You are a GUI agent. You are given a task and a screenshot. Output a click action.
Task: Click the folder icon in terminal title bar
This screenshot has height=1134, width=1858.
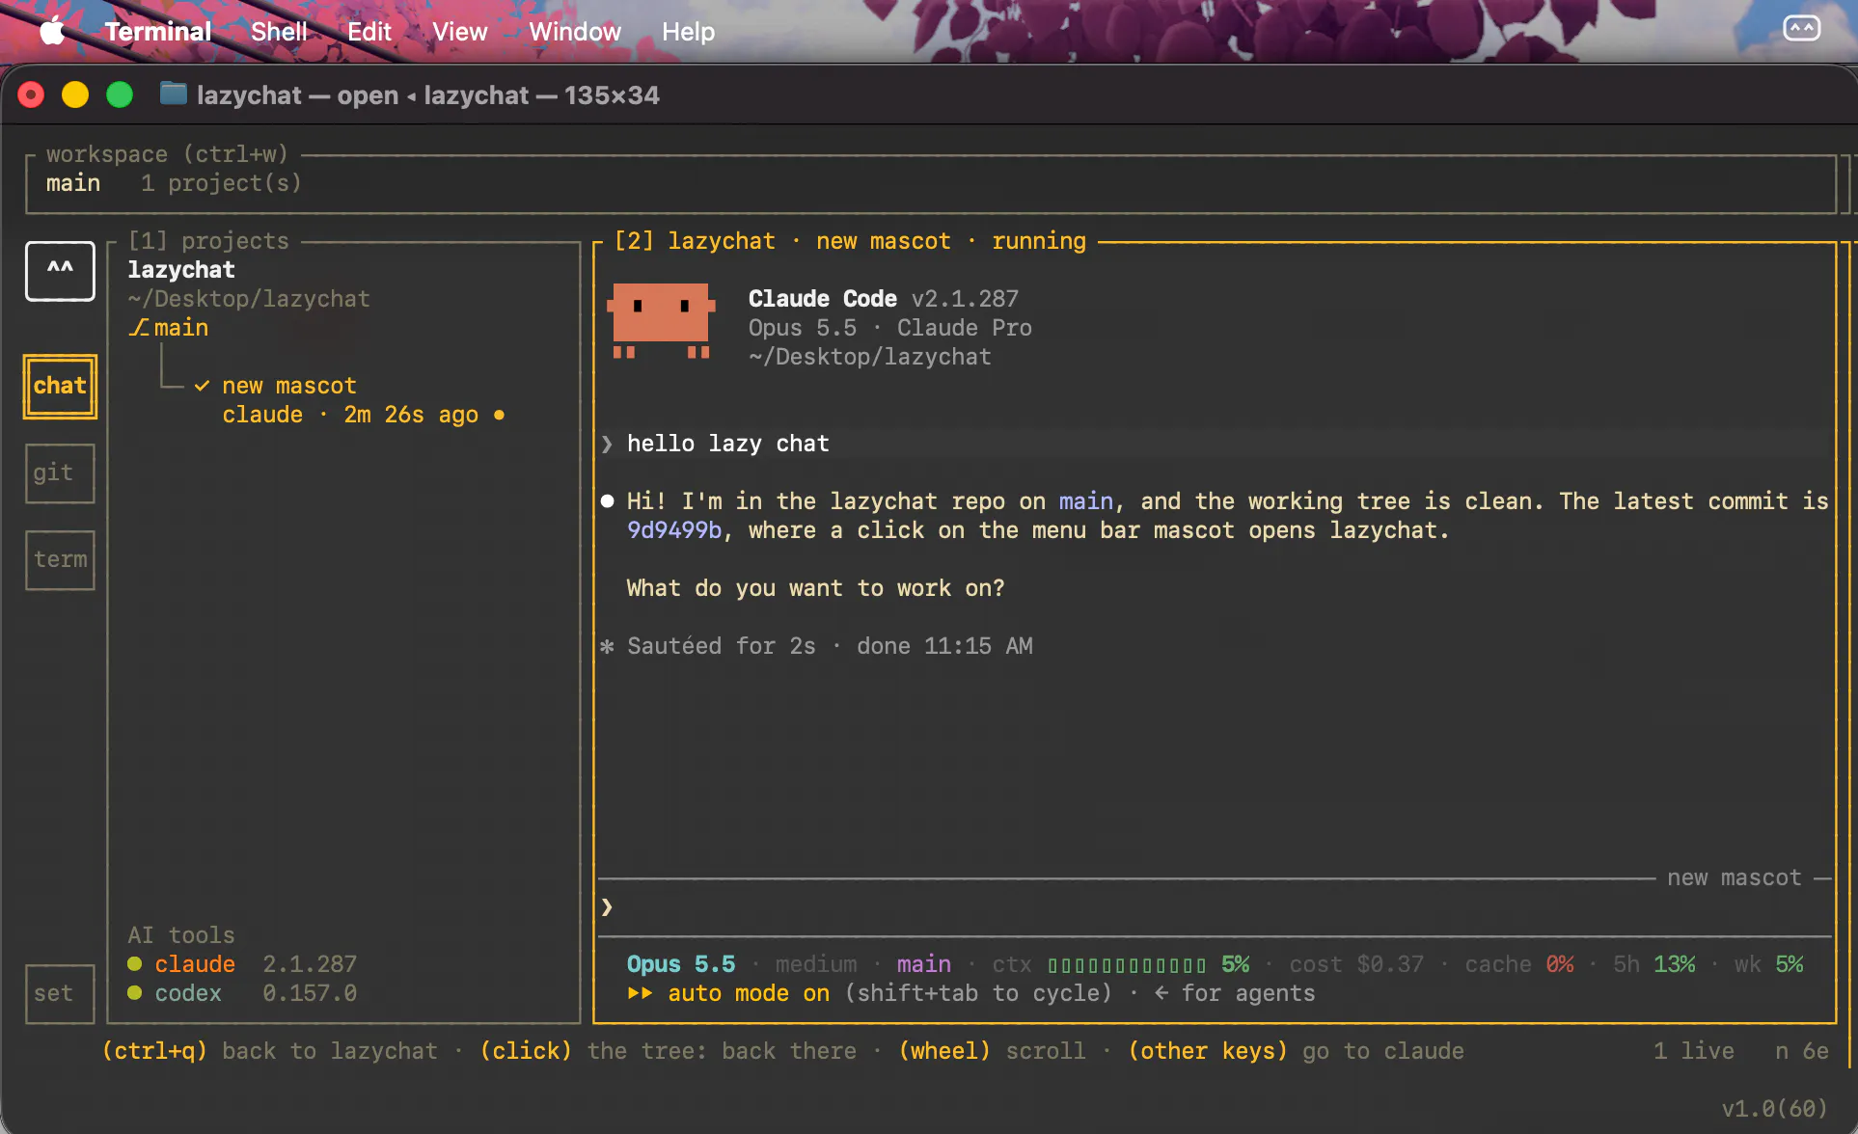click(x=173, y=94)
